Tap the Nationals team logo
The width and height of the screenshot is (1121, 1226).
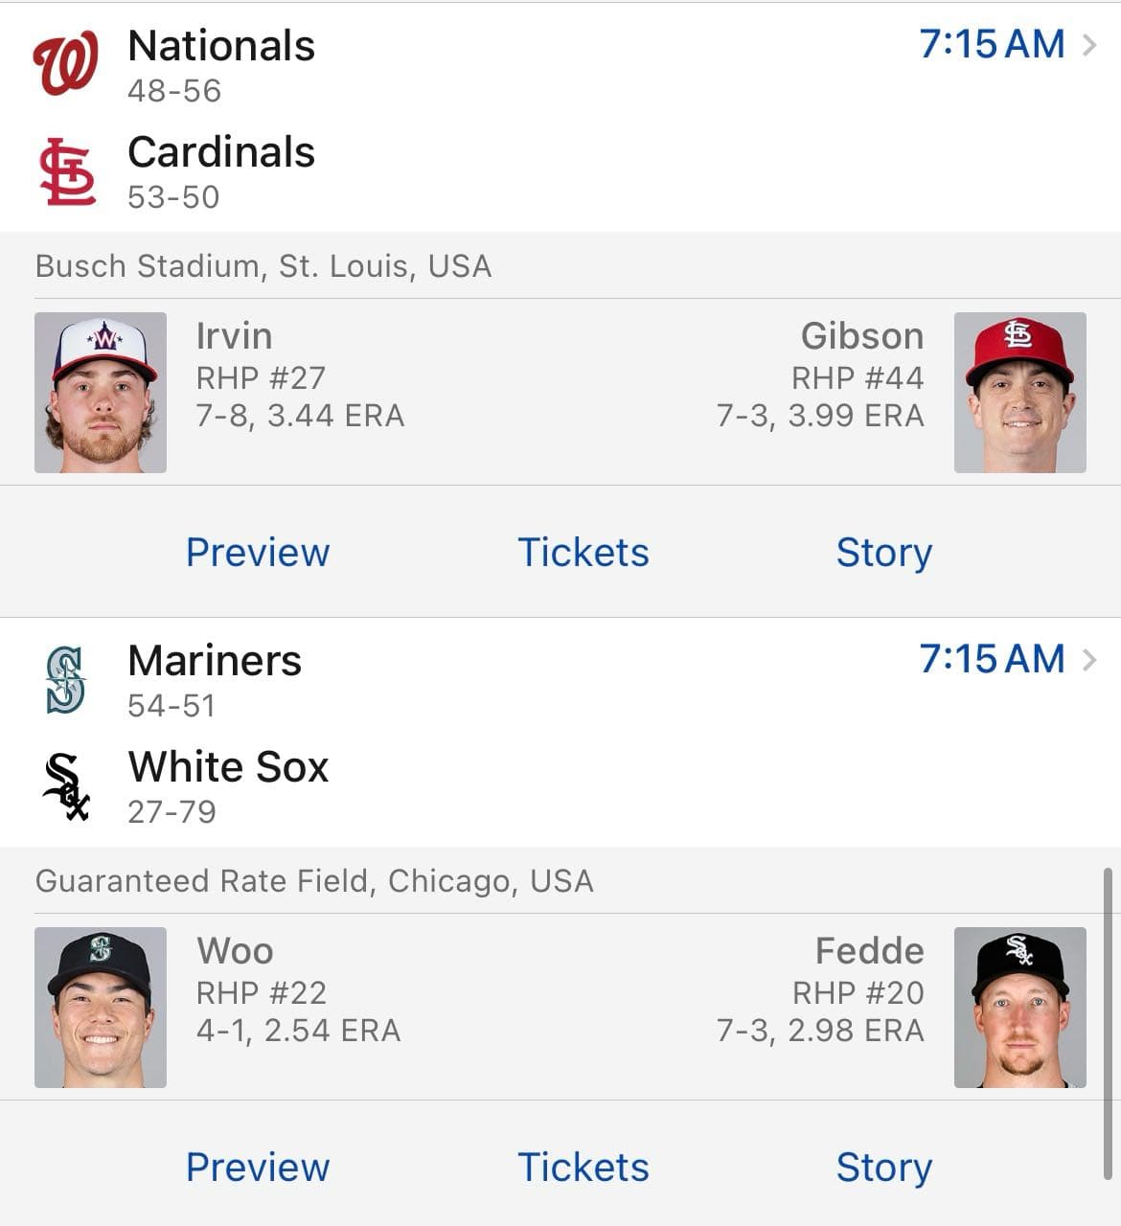[65, 64]
